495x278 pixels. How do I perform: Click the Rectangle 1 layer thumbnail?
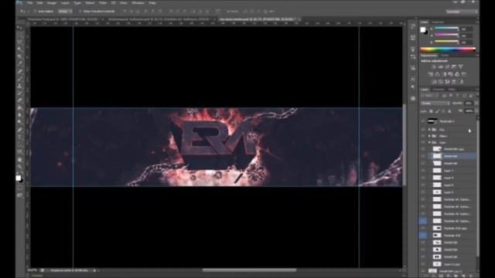click(x=432, y=121)
